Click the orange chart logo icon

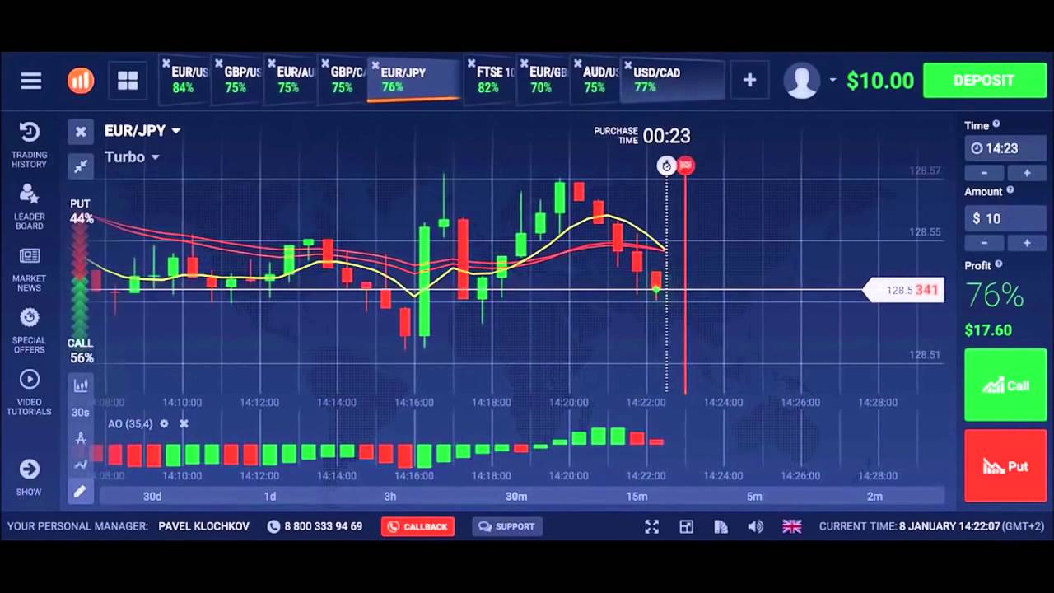point(81,81)
